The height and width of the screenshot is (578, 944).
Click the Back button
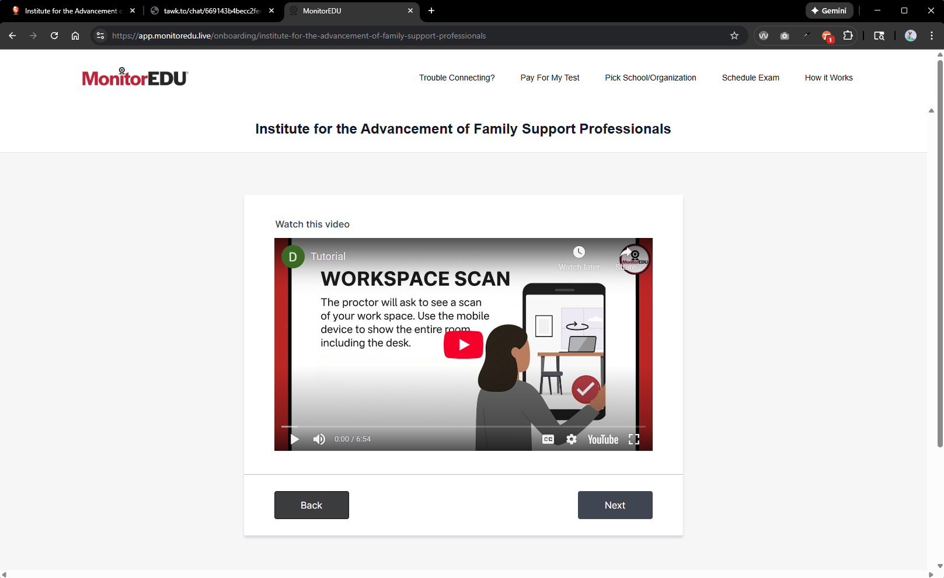coord(312,505)
